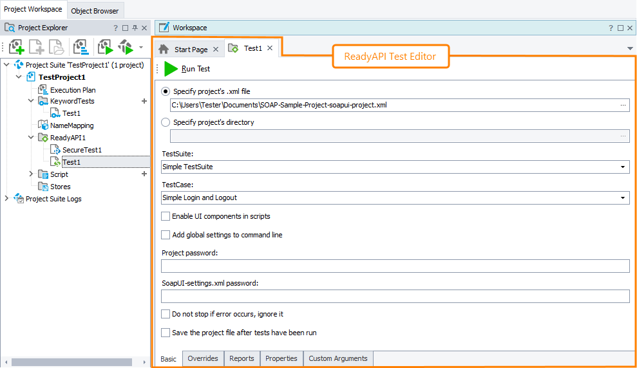
Task: Click the Run Project Suite toolbar icon
Action: click(x=126, y=47)
